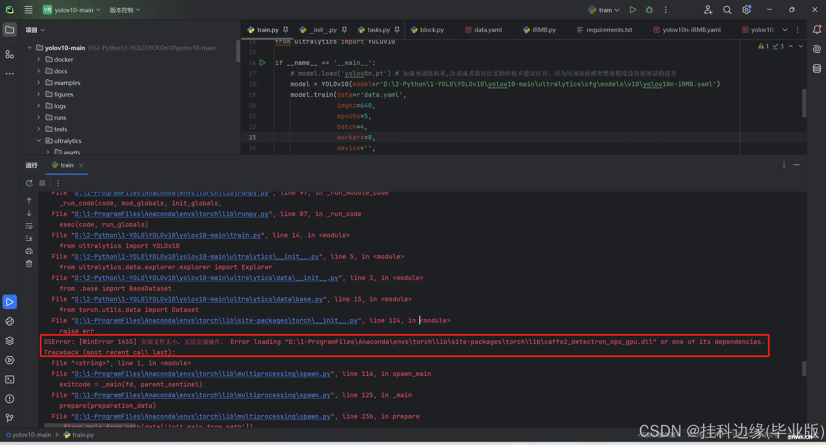Run the train configuration
Image resolution: width=826 pixels, height=445 pixels.
(633, 10)
